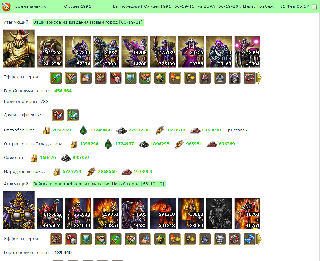Image resolution: width=320 pixels, height=261 pixels.
Task: Click the red dice effect in first hero row
Action: pos(116,78)
